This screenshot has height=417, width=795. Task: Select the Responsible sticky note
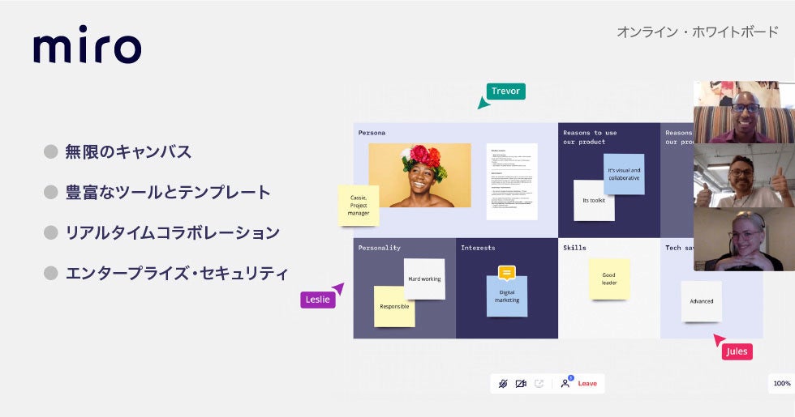394,307
